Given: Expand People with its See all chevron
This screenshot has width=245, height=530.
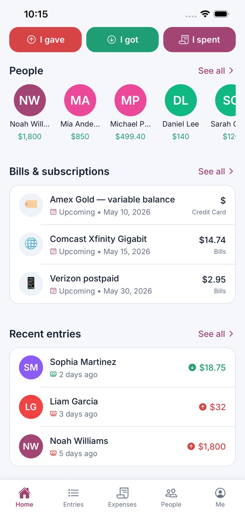Looking at the screenshot, I should pyautogui.click(x=231, y=71).
